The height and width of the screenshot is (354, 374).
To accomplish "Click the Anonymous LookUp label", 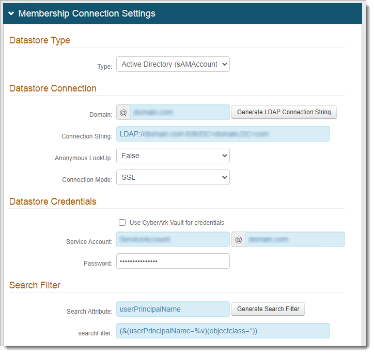I will point(84,158).
